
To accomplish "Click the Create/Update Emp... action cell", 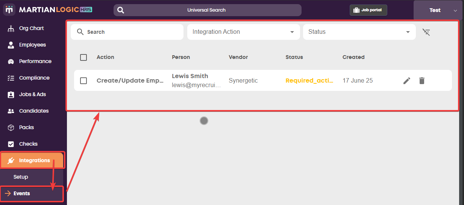I will tap(130, 80).
